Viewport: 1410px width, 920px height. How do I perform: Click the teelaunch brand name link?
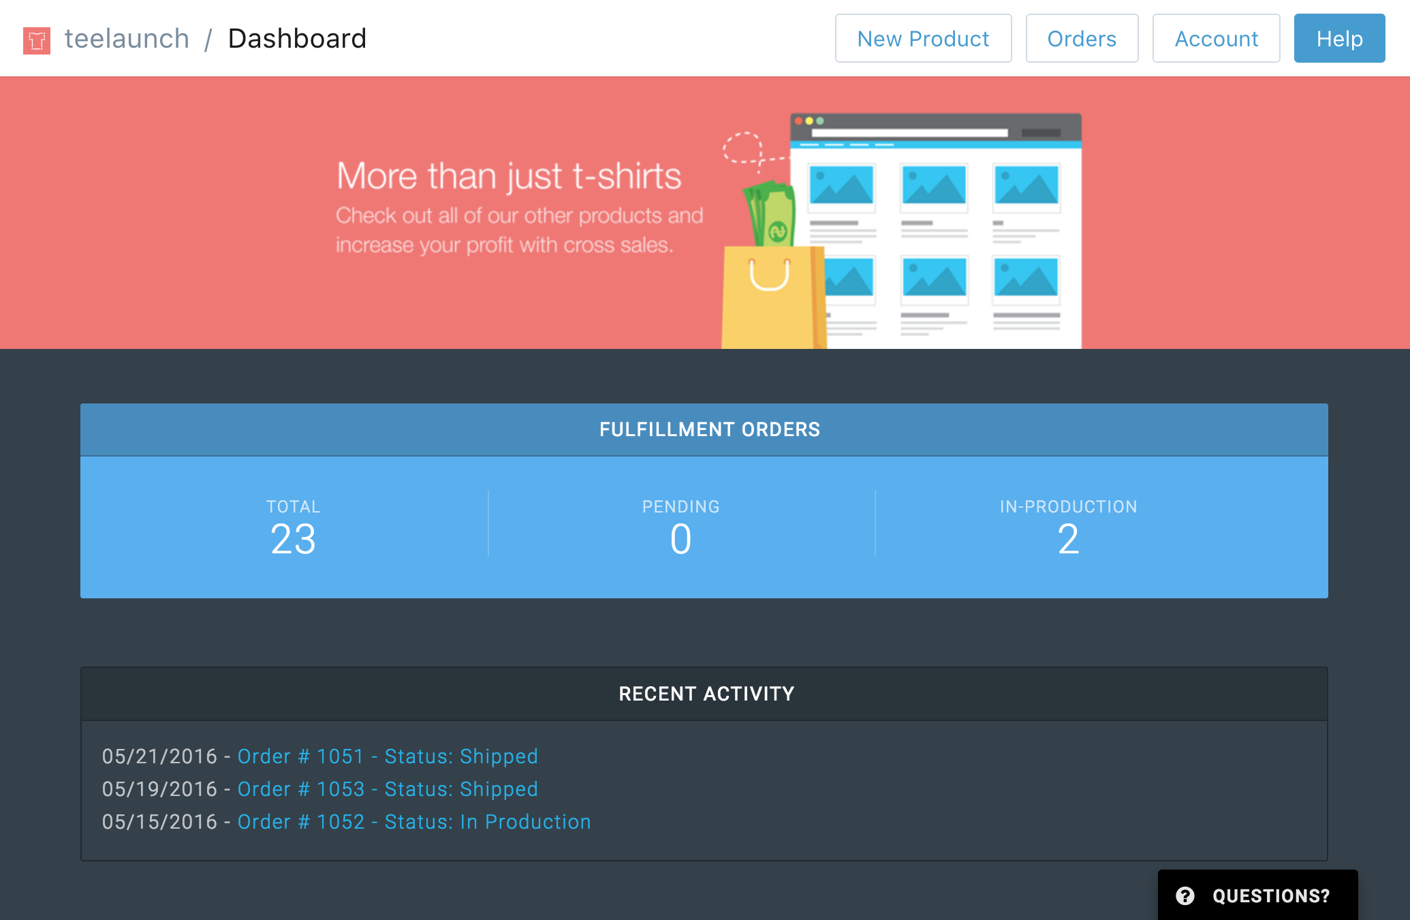coord(127,39)
